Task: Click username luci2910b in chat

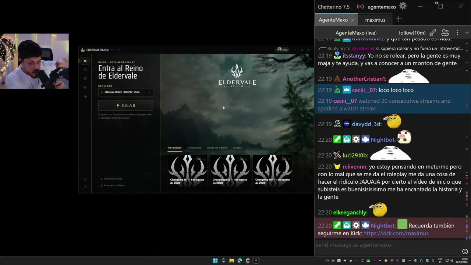Action: click(355, 155)
